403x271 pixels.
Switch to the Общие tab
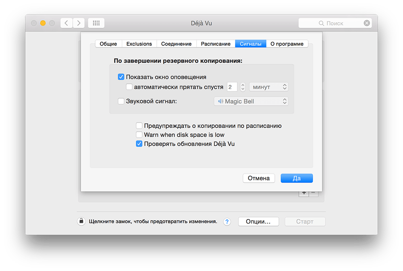point(108,43)
